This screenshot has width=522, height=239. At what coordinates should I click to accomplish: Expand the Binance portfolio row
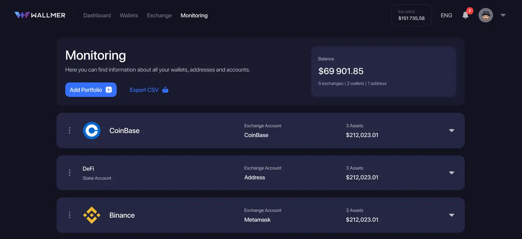tap(451, 215)
